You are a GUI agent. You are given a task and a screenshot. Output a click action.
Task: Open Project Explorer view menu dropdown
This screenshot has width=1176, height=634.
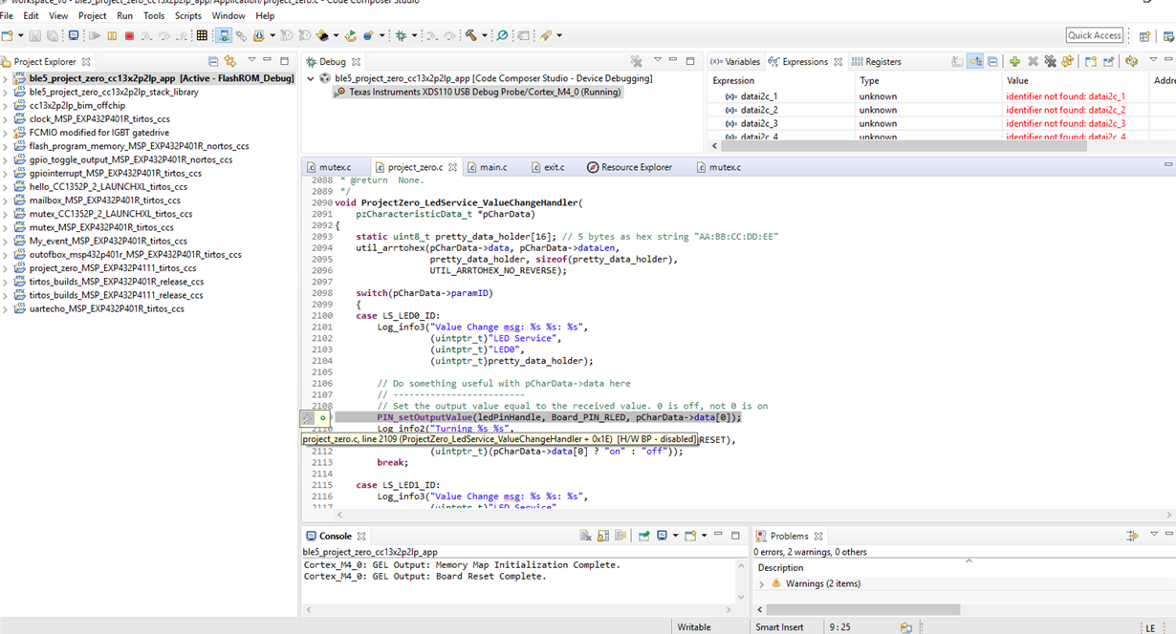pyautogui.click(x=251, y=60)
